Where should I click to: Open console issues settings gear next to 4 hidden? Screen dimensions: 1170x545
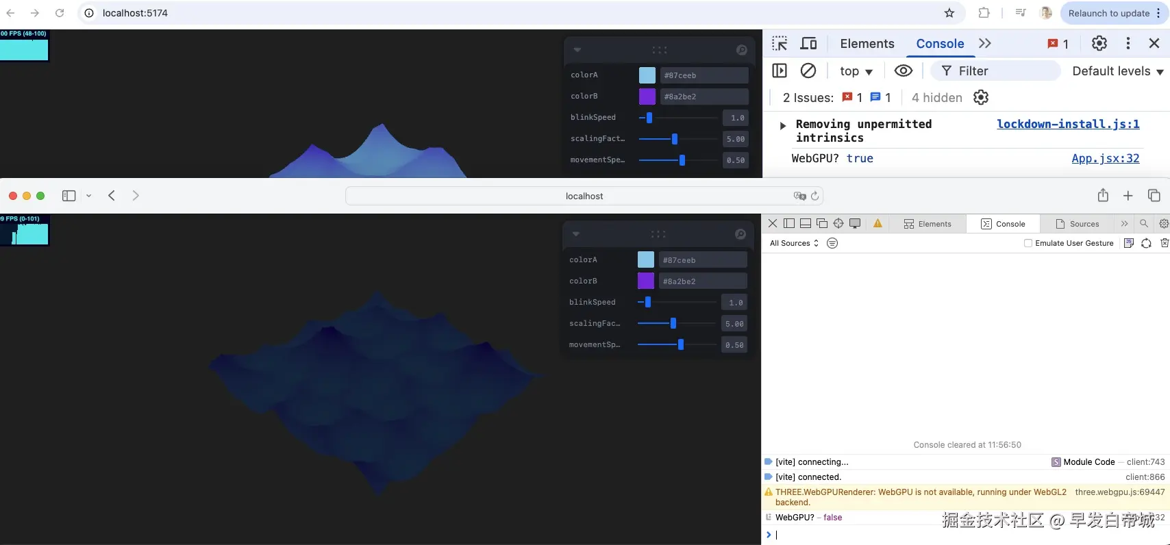[x=981, y=97]
